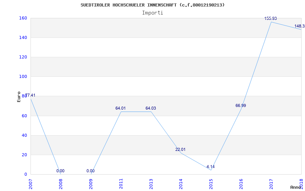
Task: Click the 155.93 peak data label
Action: coord(271,18)
